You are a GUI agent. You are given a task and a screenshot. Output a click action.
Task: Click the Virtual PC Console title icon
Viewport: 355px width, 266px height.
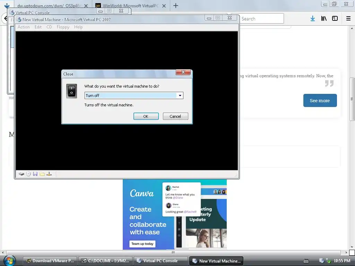(x=11, y=13)
